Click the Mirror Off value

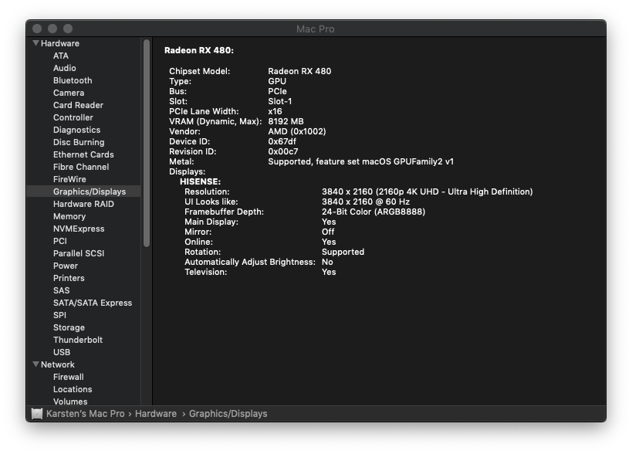click(x=328, y=232)
